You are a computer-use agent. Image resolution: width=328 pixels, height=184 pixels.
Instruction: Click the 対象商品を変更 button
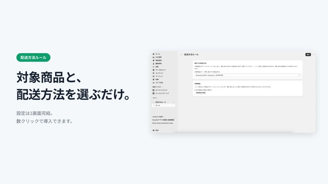pyautogui.click(x=200, y=93)
